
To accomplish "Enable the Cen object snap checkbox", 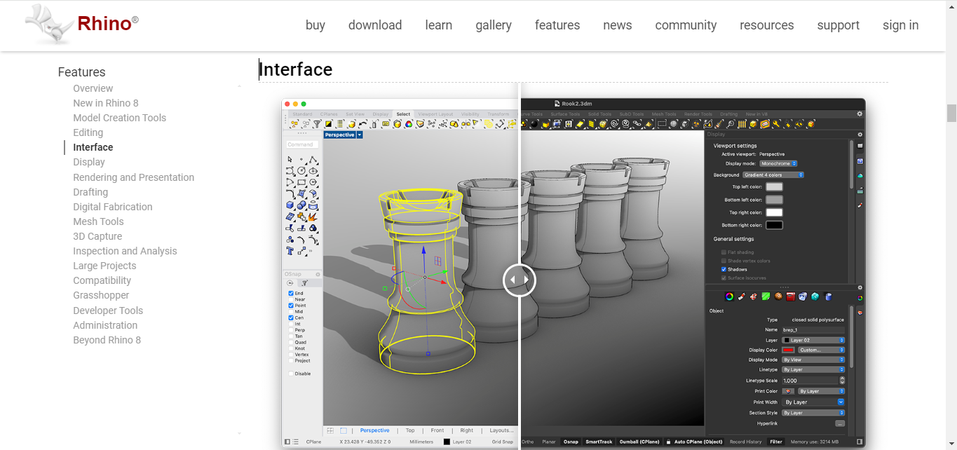I will tap(290, 317).
